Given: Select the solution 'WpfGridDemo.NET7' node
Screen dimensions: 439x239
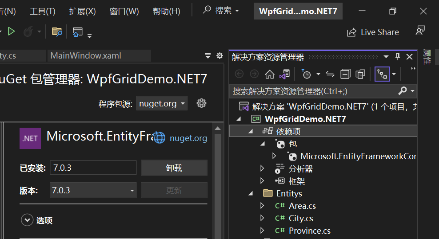Looking at the screenshot, I should click(327, 106).
